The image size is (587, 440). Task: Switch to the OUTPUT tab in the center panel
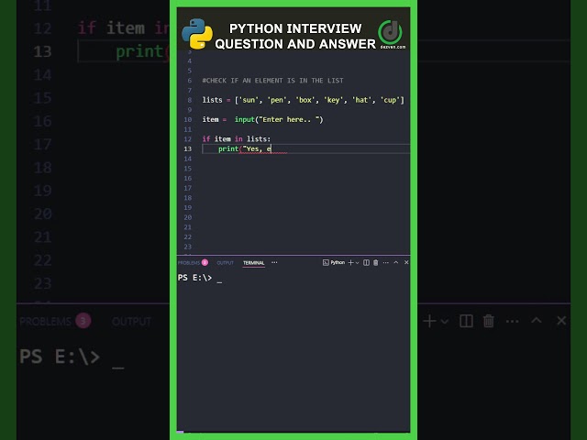[225, 263]
